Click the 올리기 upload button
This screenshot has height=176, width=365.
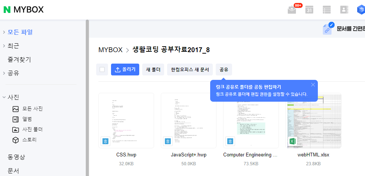pos(125,70)
